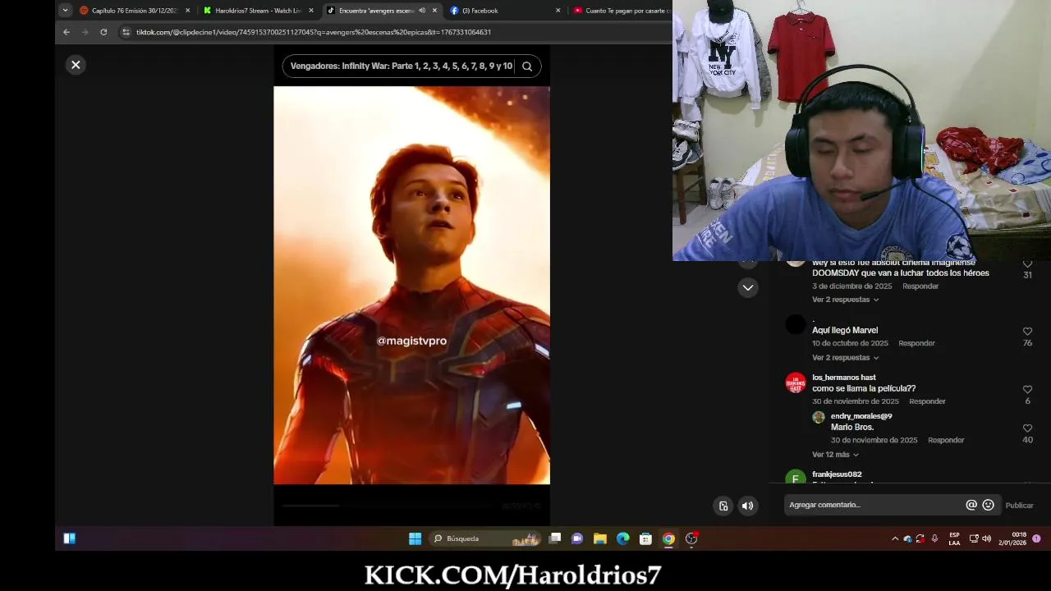Mute the TikTok tab via speaker icon
The height and width of the screenshot is (591, 1051).
pyautogui.click(x=422, y=11)
